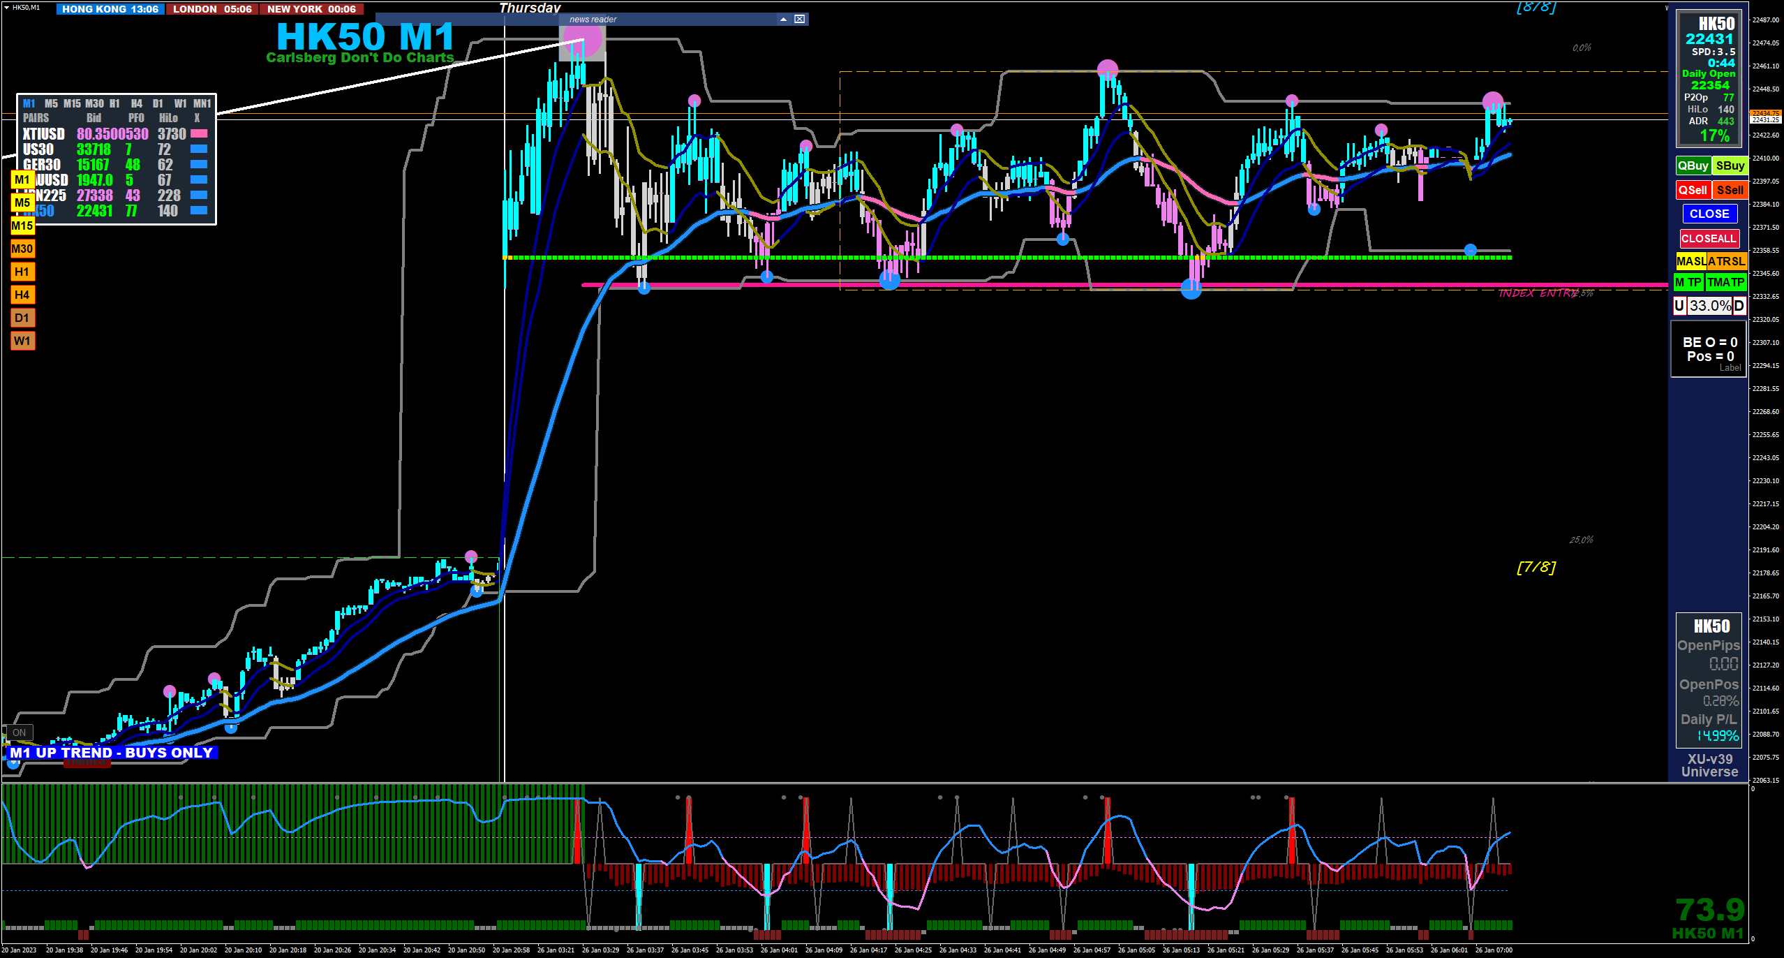Collapse the news reader panel arrow
Screen dimensions: 1784x958
(x=783, y=20)
